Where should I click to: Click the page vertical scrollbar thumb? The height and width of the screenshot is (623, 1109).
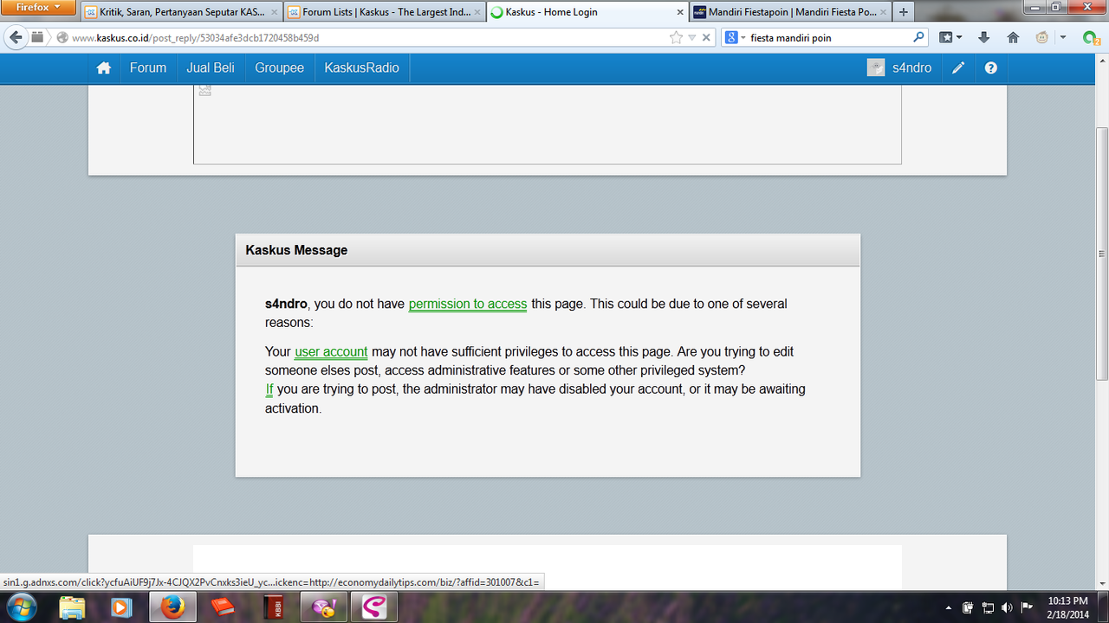(x=1102, y=254)
